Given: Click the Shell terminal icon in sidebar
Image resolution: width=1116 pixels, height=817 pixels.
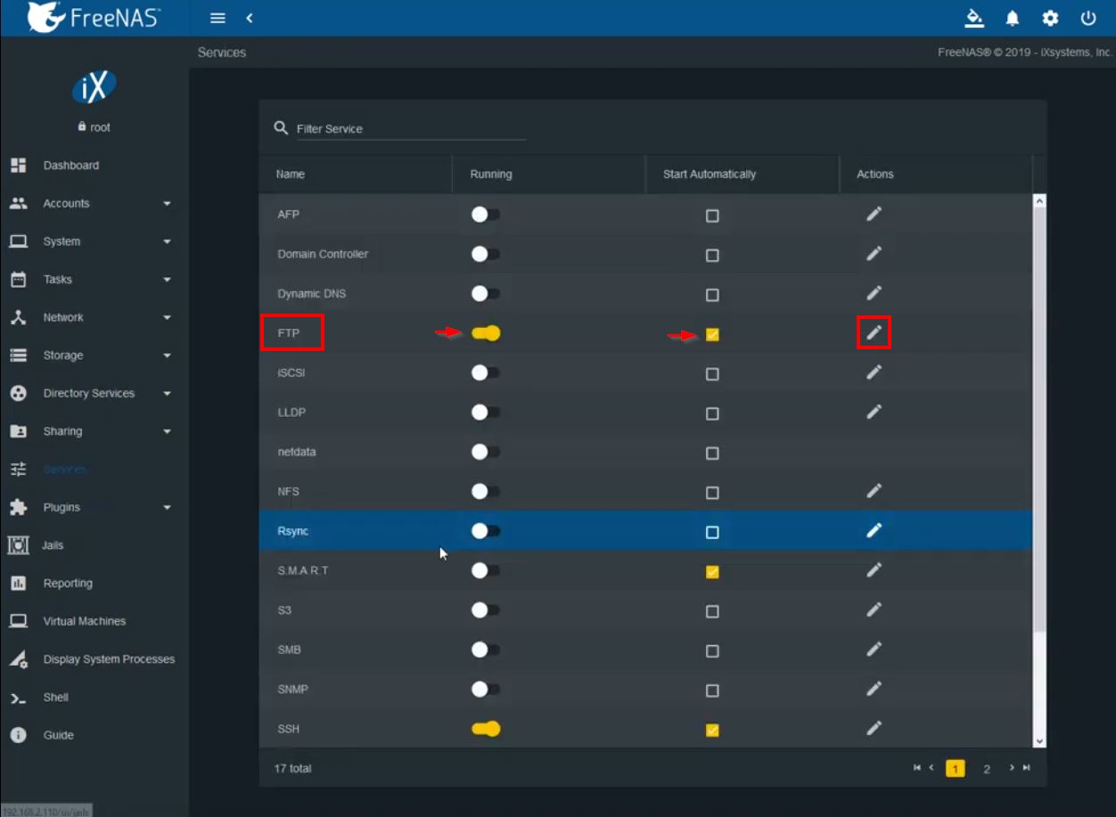Looking at the screenshot, I should tap(18, 698).
